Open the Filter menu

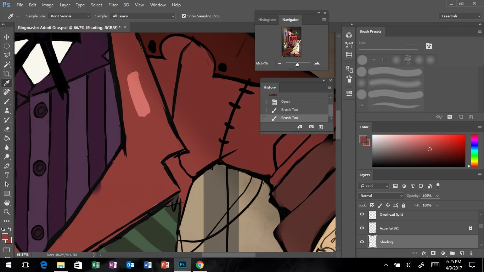coord(113,5)
